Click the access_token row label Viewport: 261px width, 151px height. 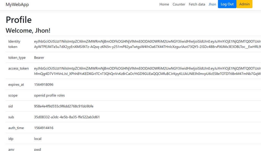tap(19, 68)
